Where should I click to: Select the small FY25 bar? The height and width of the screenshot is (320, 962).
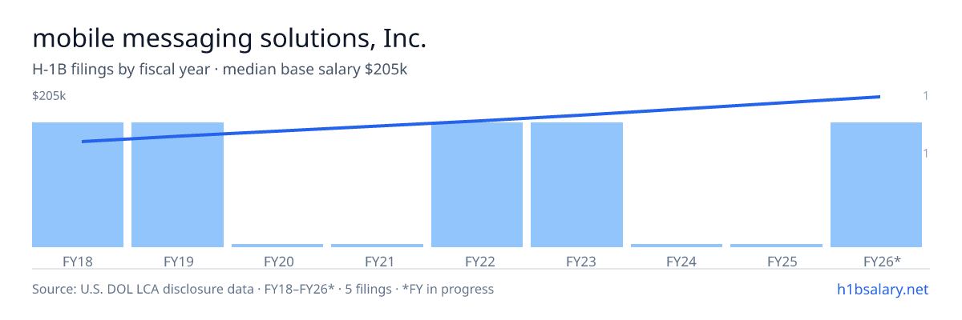(776, 246)
